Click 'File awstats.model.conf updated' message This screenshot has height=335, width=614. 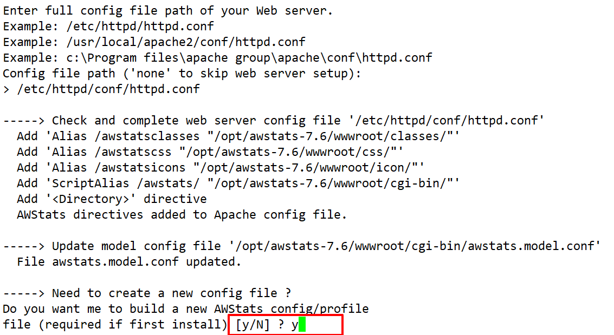129,262
